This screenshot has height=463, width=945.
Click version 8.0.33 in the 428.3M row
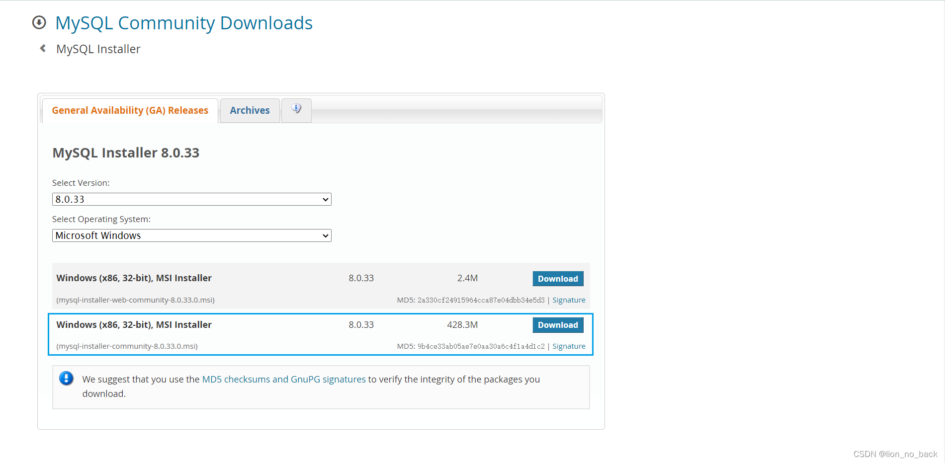(361, 325)
